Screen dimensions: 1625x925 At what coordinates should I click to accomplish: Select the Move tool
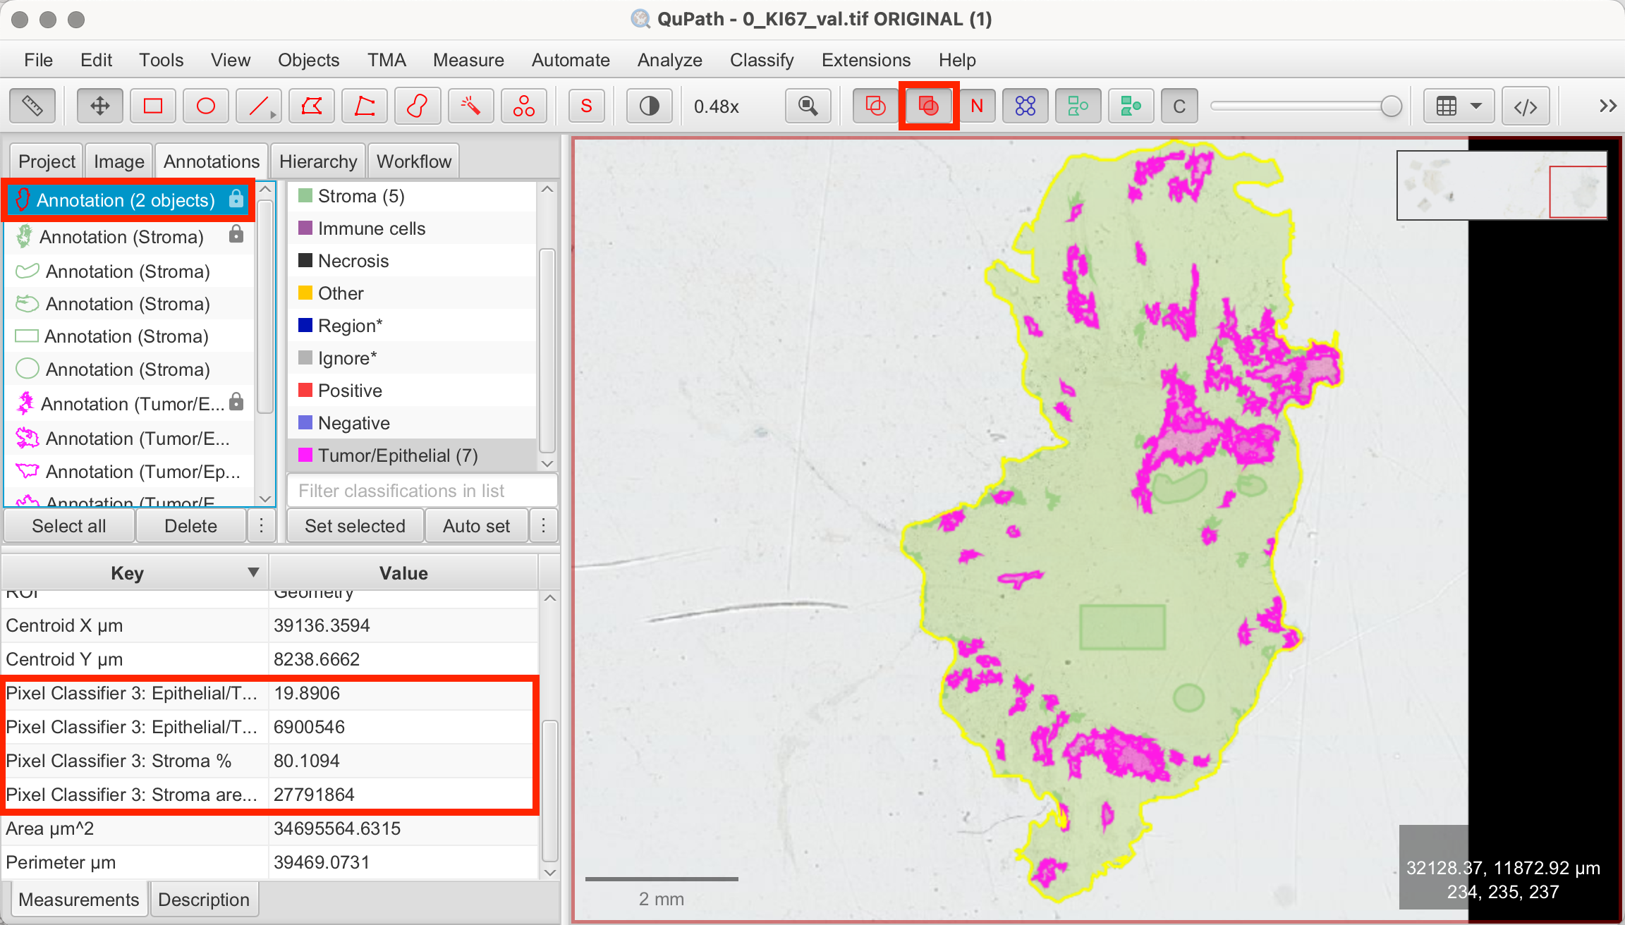(99, 106)
